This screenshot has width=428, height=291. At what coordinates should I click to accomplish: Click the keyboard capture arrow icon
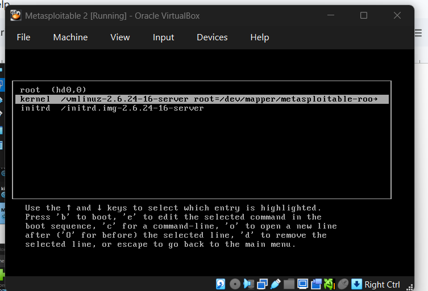click(x=356, y=284)
